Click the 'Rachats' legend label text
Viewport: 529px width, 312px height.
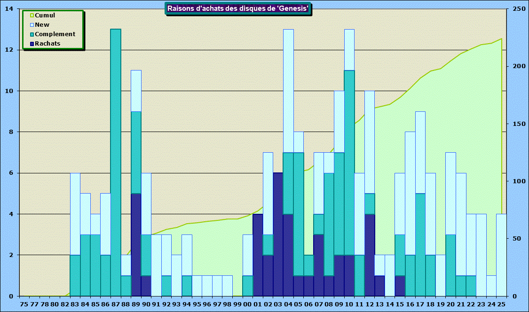pyautogui.click(x=47, y=44)
